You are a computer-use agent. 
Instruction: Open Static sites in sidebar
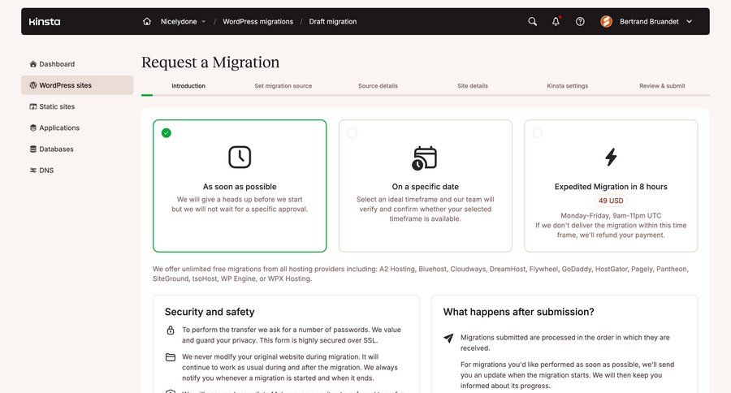click(77, 106)
